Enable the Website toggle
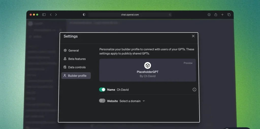Image resolution: width=260 pixels, height=129 pixels. point(102,101)
